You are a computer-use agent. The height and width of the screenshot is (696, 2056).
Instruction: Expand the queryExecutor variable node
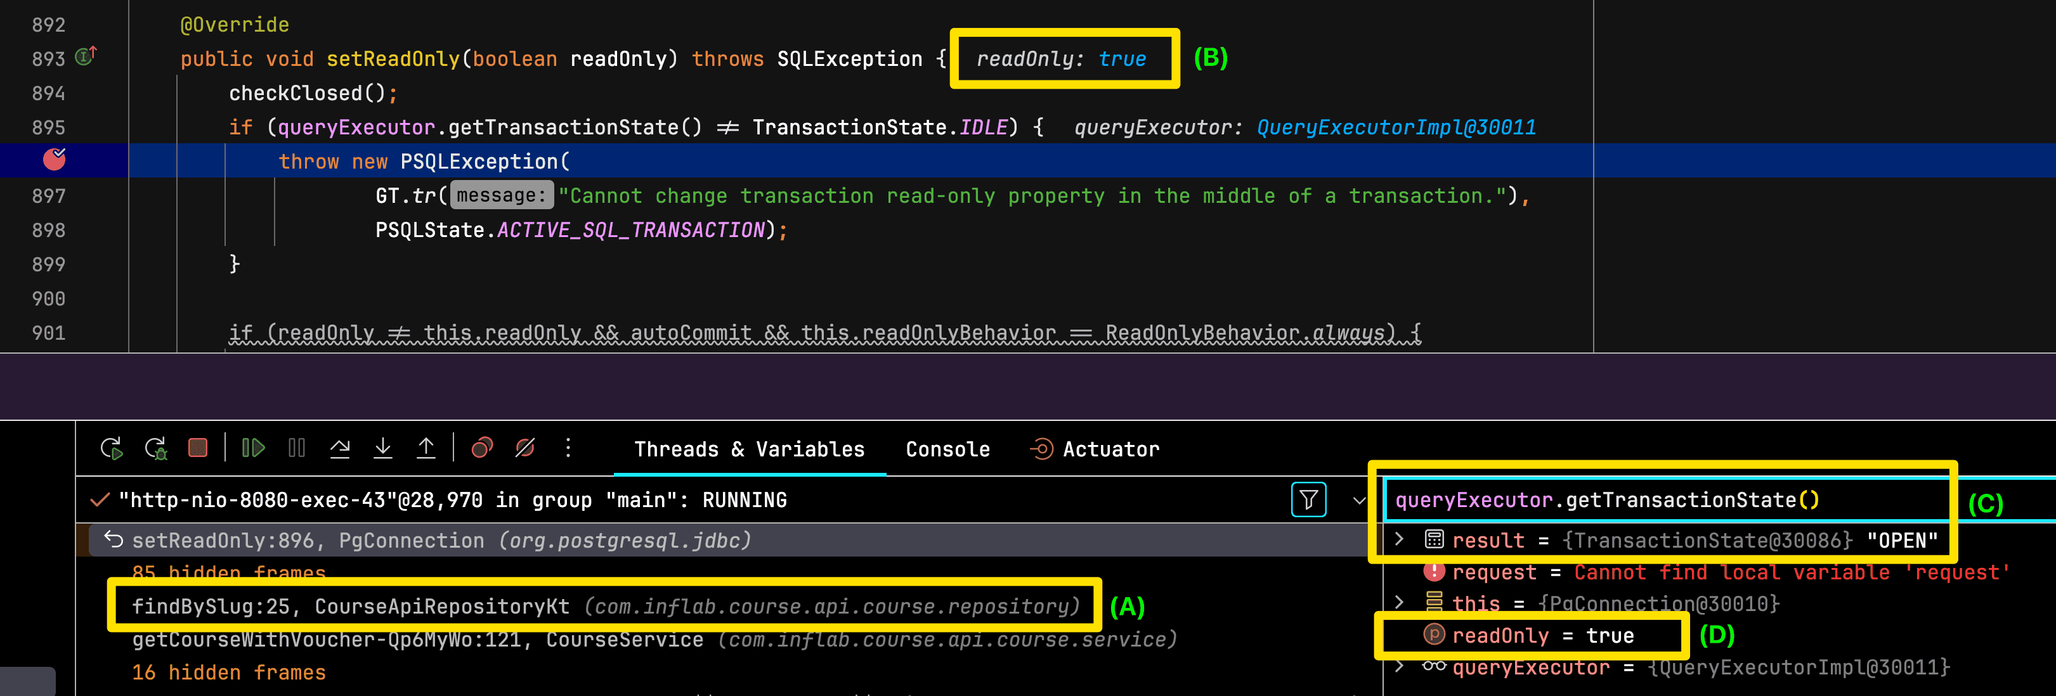coord(1399,667)
